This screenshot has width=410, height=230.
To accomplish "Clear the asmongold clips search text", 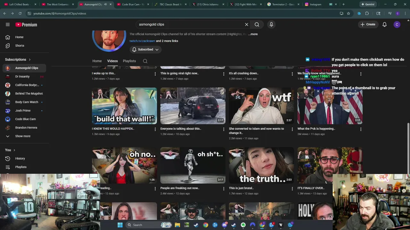I will coord(247,24).
